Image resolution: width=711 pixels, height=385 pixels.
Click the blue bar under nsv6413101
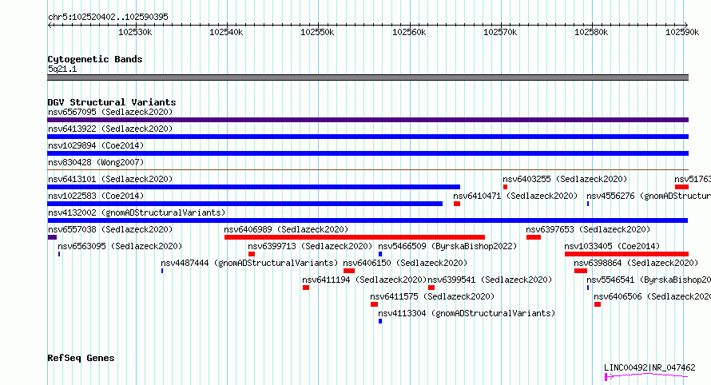253,187
